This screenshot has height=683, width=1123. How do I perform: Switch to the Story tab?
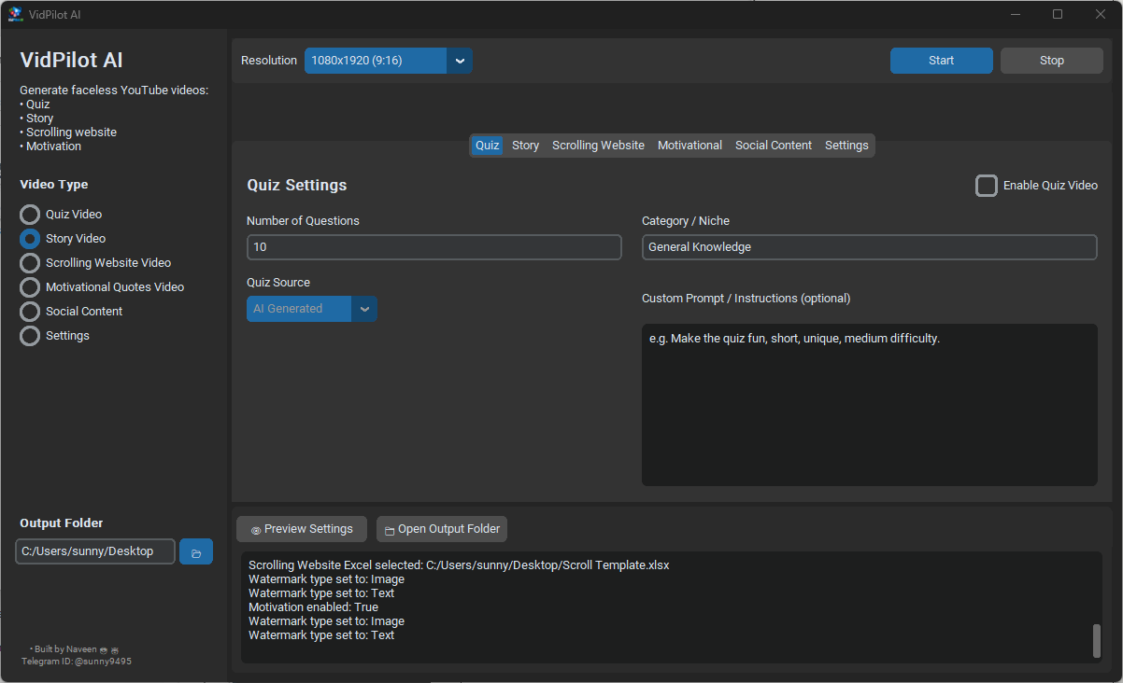pyautogui.click(x=525, y=146)
